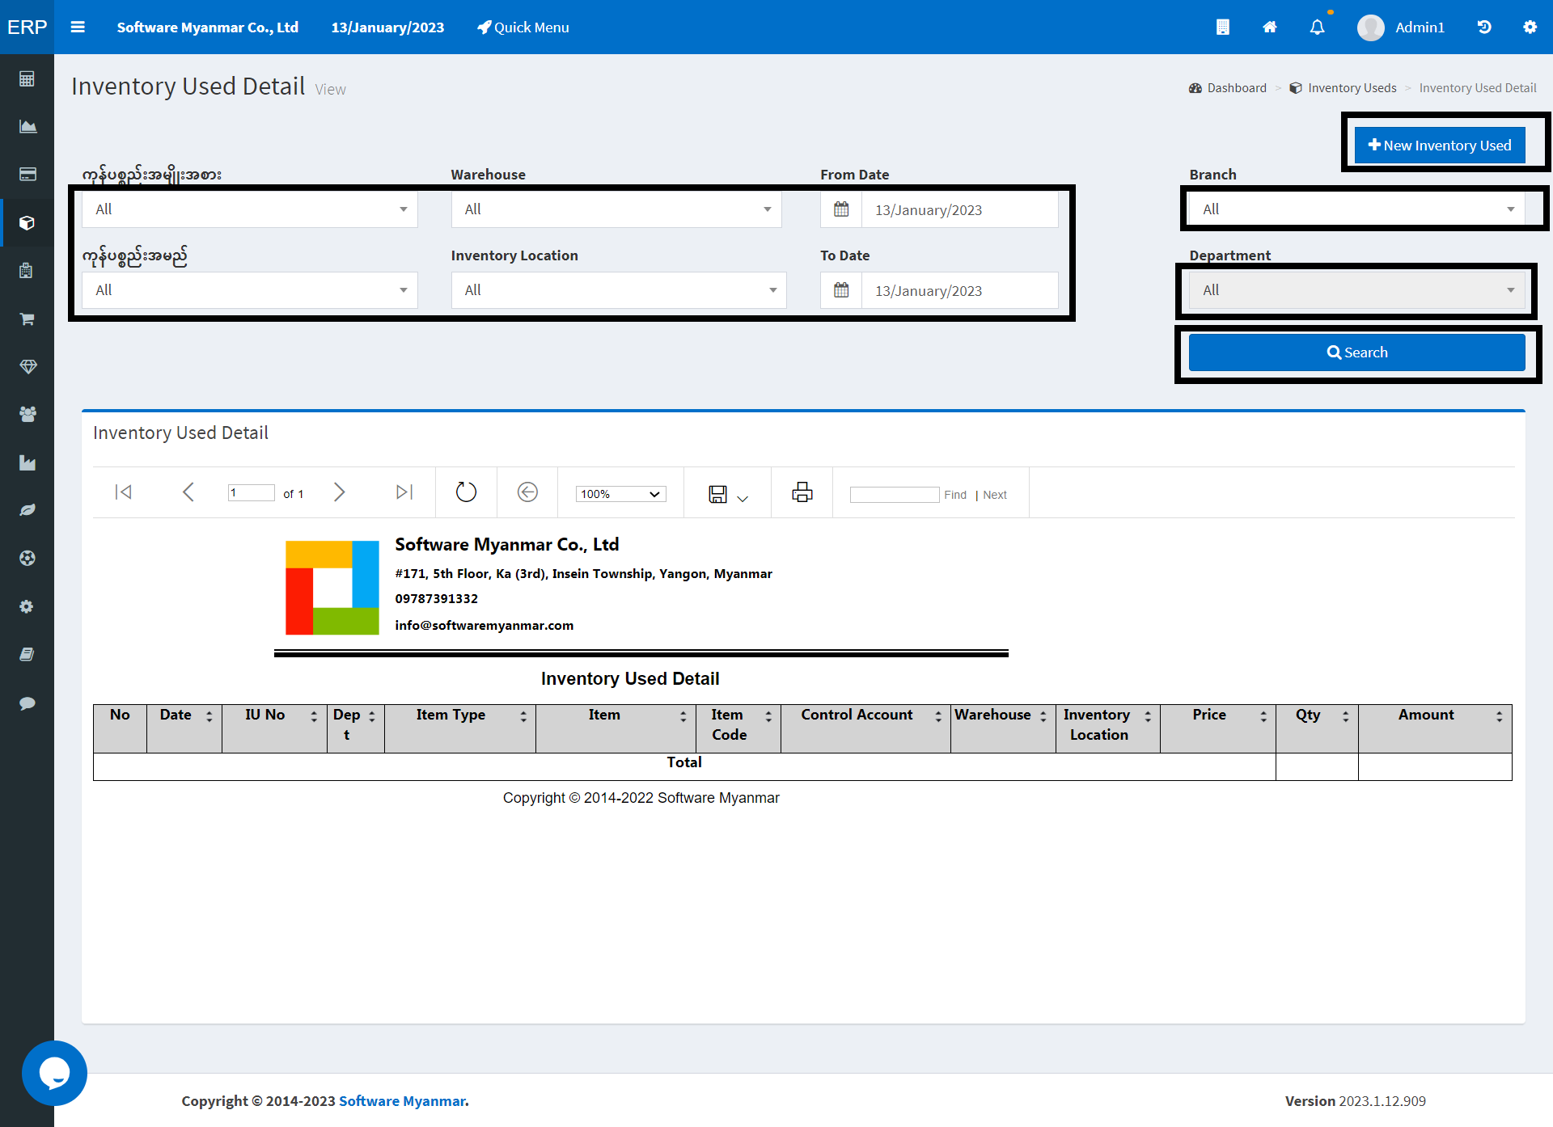The image size is (1553, 1127).
Task: Open settings gear in top bar
Action: coord(1530,27)
